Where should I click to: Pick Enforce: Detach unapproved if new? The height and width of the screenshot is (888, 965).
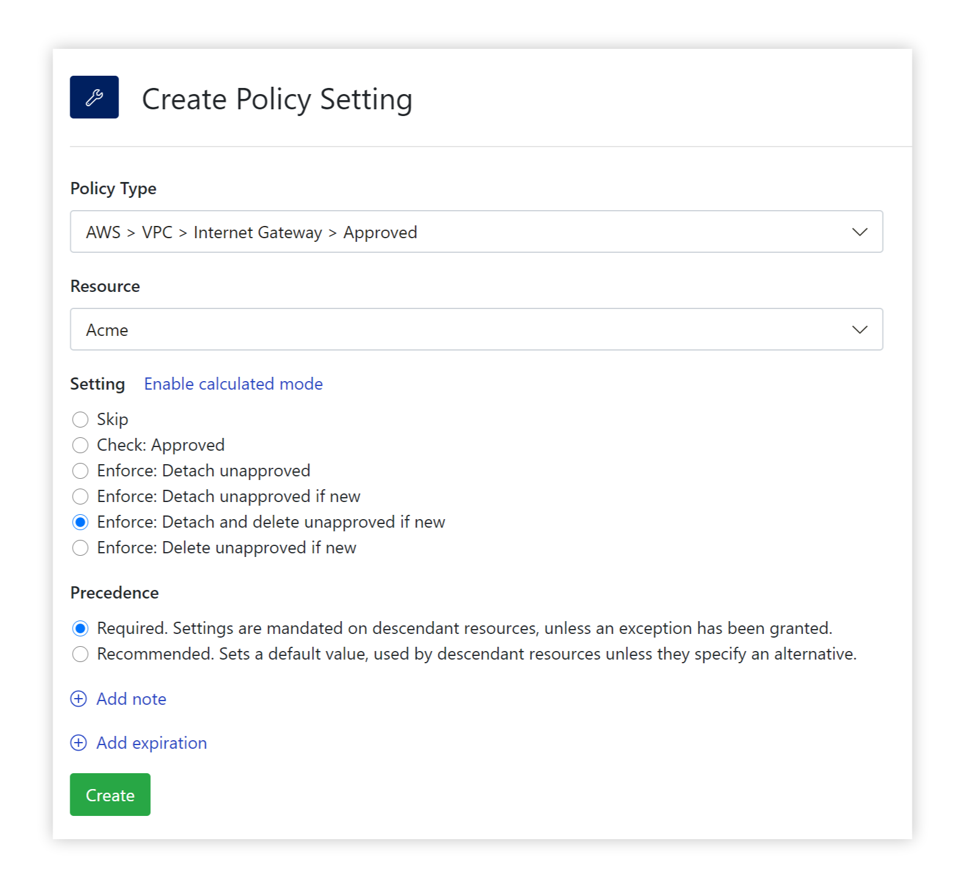pyautogui.click(x=80, y=497)
